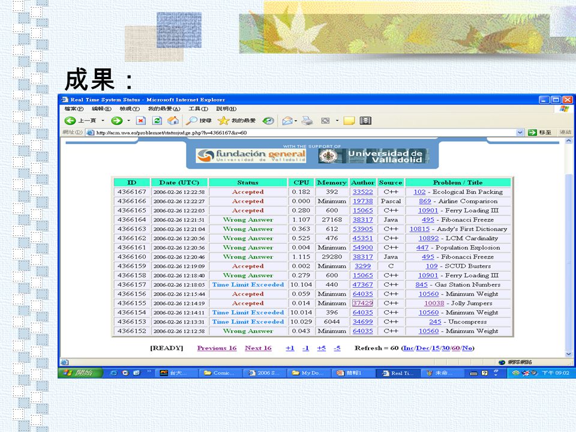Click the Go (移至) button
Viewport: 576px width, 432px height.
(x=539, y=133)
